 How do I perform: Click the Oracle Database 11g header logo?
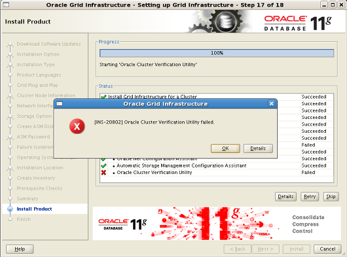pyautogui.click(x=298, y=23)
